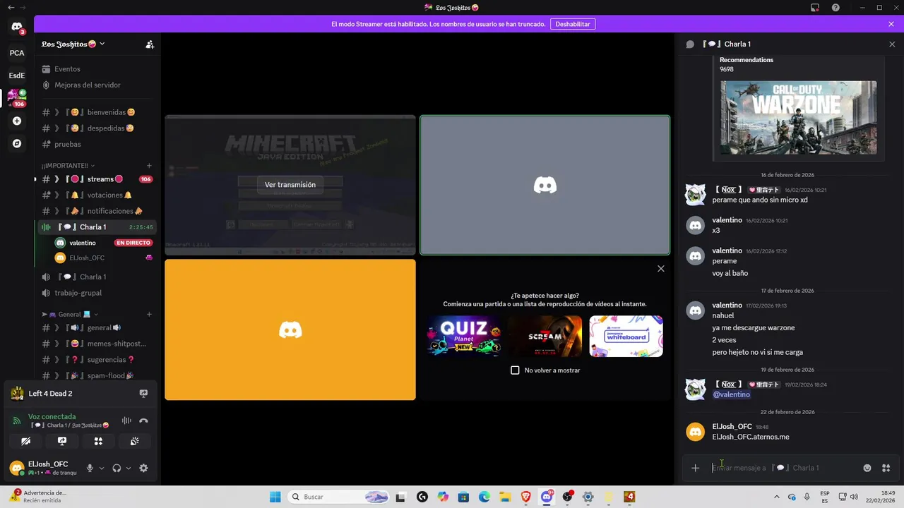
Task: Open audio output options dropdown
Action: 129,468
